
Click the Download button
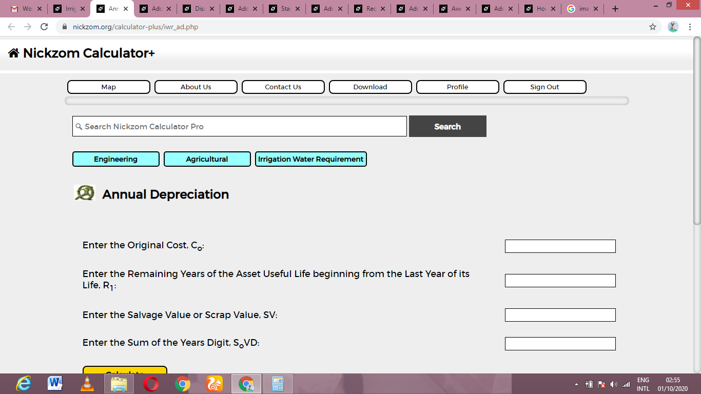click(371, 87)
